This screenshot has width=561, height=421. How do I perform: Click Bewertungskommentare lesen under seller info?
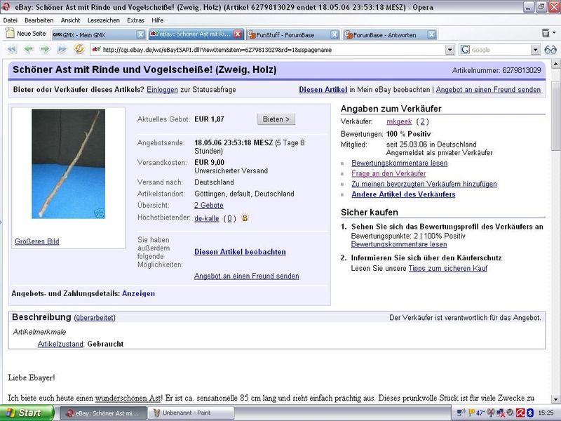click(399, 163)
